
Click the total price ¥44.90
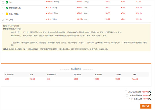coord(135,79)
